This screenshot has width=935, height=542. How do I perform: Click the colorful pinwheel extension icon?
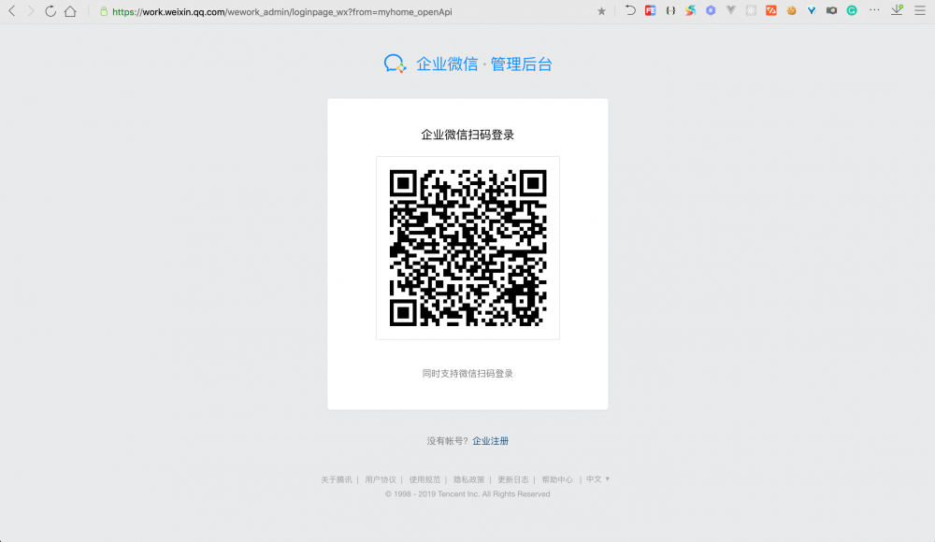[x=691, y=10]
